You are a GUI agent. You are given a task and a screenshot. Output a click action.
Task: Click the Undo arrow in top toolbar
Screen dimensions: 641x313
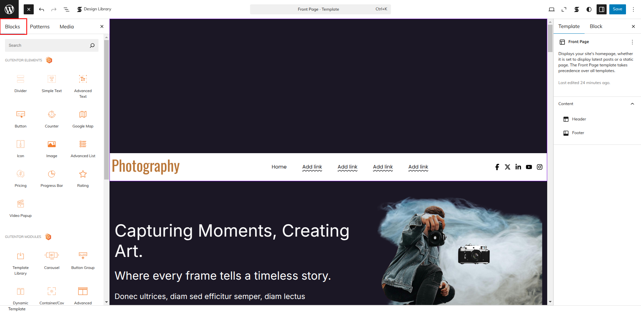point(41,9)
